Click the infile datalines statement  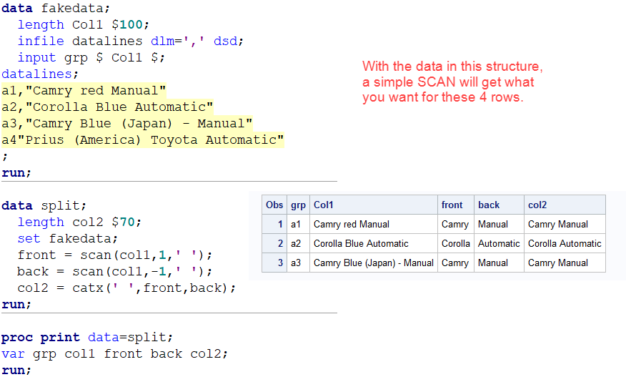click(x=130, y=41)
